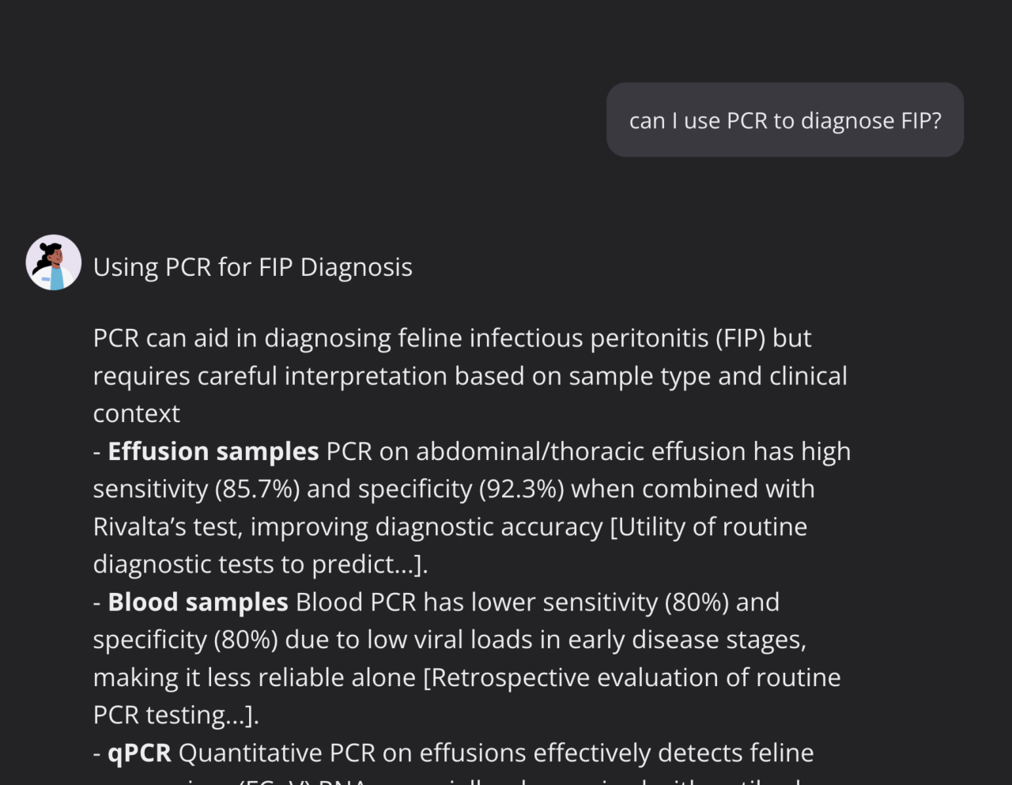
Task: Click the bold qPCR label
Action: click(139, 753)
